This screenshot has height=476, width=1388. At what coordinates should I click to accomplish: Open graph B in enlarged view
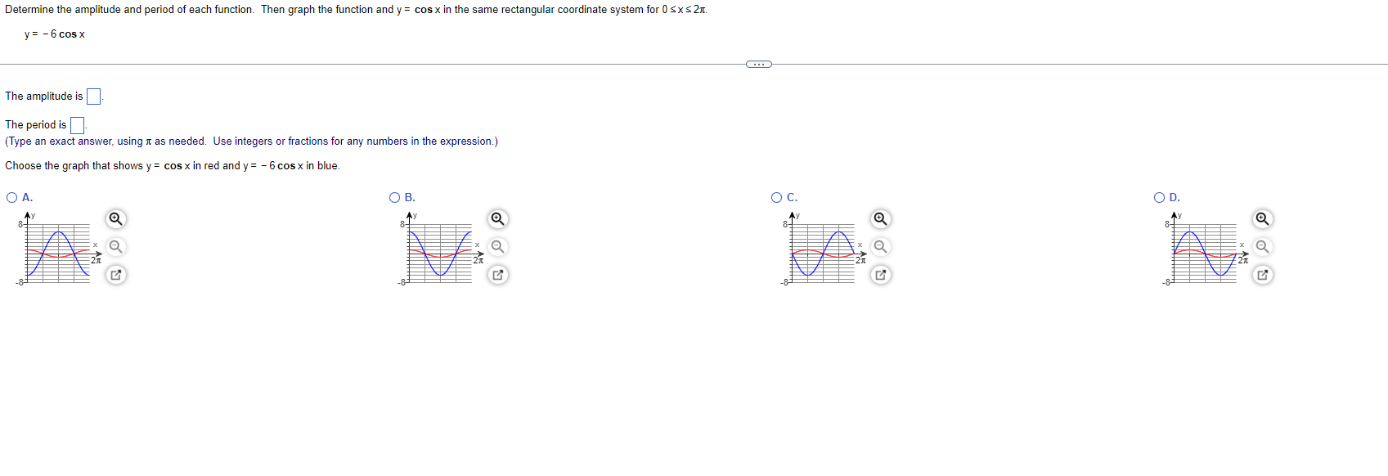498,275
